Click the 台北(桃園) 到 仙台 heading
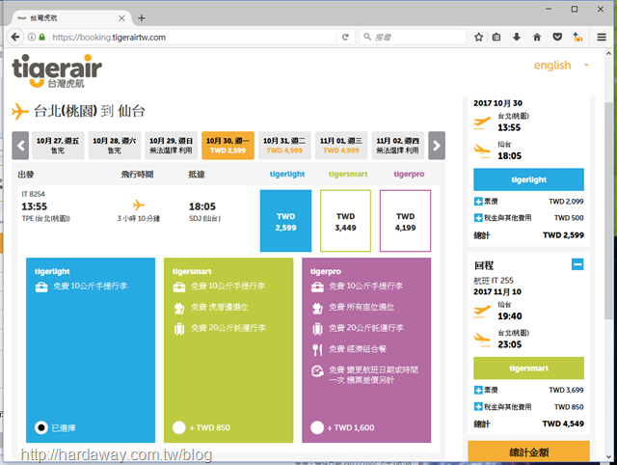Viewport: 617px width, 465px height. (90, 111)
